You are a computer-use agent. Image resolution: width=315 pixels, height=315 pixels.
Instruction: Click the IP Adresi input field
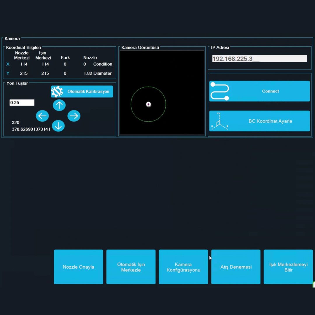pyautogui.click(x=260, y=59)
